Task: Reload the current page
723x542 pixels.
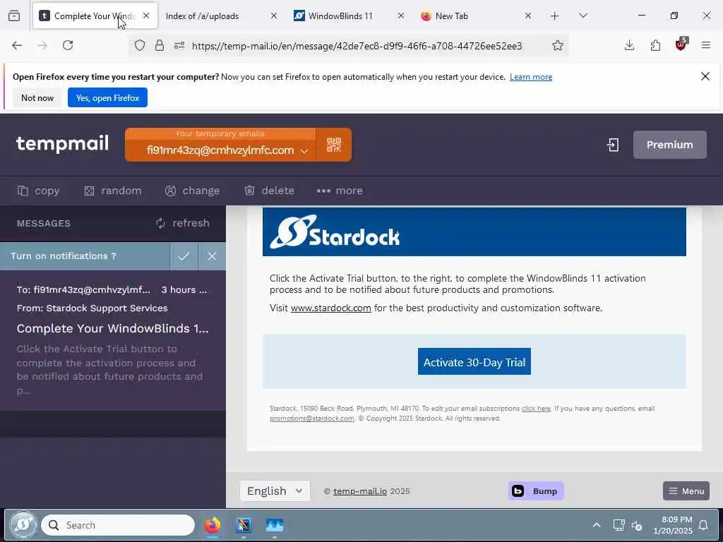Action: pos(68,45)
